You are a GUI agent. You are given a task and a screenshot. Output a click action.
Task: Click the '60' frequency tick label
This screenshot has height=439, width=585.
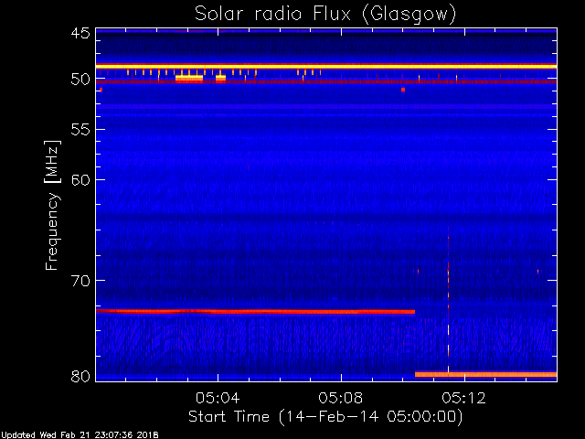pos(80,180)
